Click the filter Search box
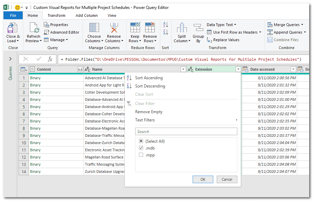 coord(186,132)
